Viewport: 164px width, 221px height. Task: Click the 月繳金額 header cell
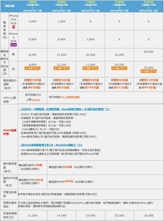(9, 6)
